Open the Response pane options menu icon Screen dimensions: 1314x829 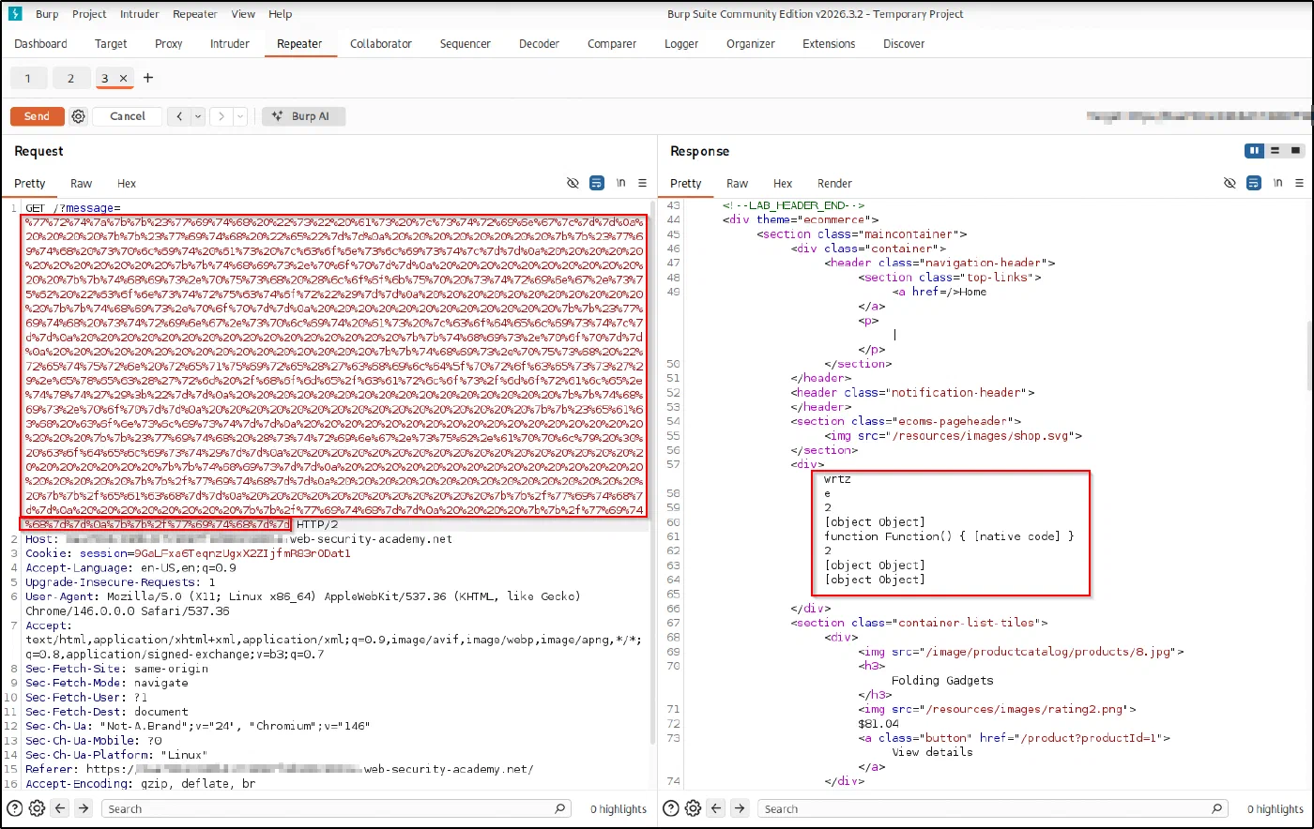1299,183
